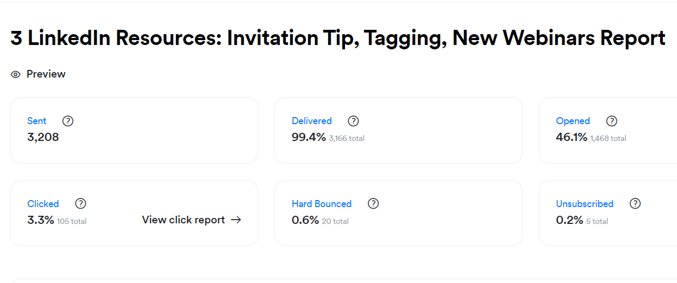
Task: Click the Hard Bounced label
Action: pos(322,204)
